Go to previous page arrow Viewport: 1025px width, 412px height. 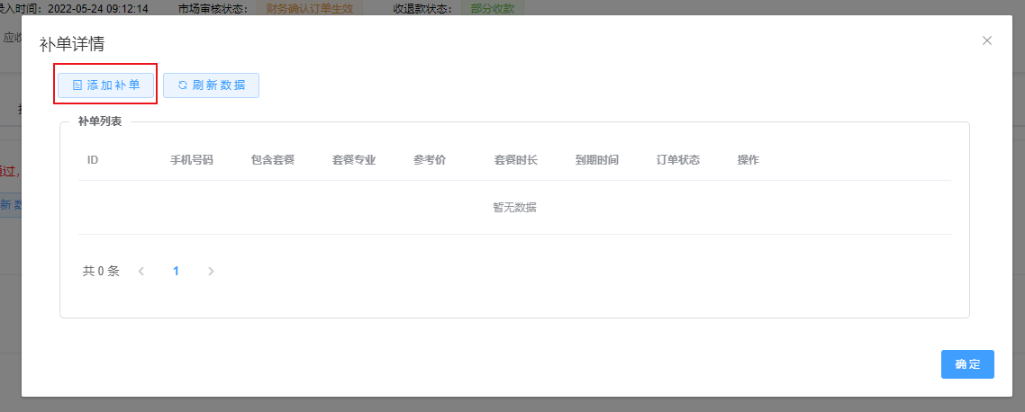coord(141,271)
